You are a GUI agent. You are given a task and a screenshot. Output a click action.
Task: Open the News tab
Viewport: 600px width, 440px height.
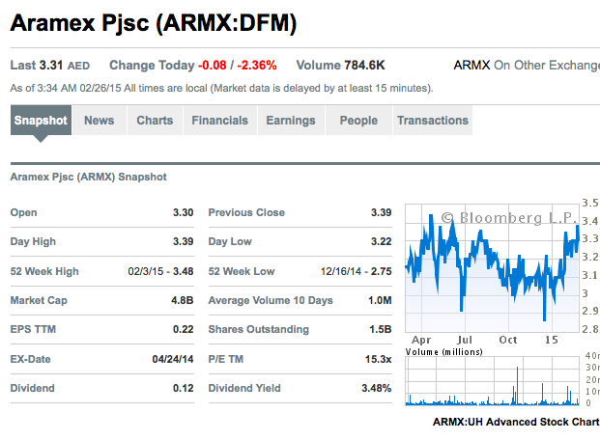click(x=100, y=120)
